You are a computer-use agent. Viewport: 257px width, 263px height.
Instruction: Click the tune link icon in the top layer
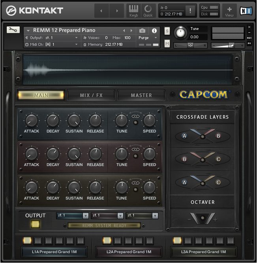pyautogui.click(x=135, y=116)
